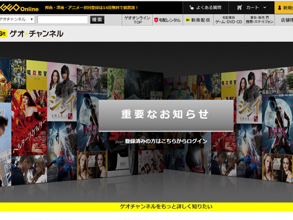Open 宅配買取 ゲーム・DVD・CD tab
This screenshot has width=293, height=220.
pyautogui.click(x=229, y=20)
